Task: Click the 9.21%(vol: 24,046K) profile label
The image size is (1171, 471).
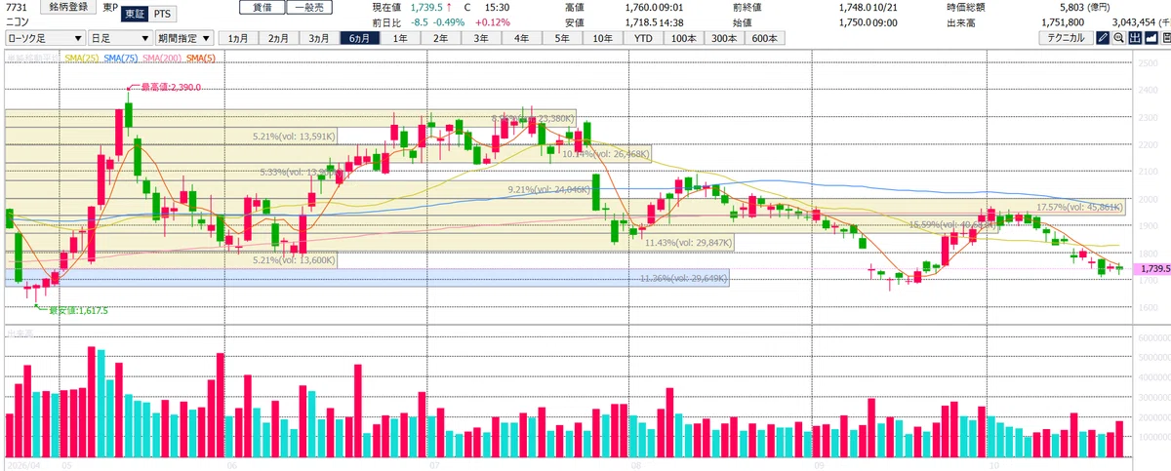Action: click(x=550, y=190)
